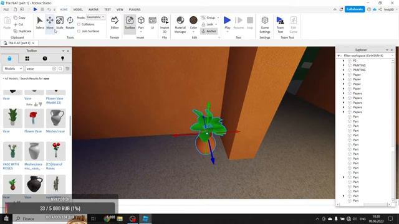Open the Toolbox Recent clock tab

(x=45, y=58)
